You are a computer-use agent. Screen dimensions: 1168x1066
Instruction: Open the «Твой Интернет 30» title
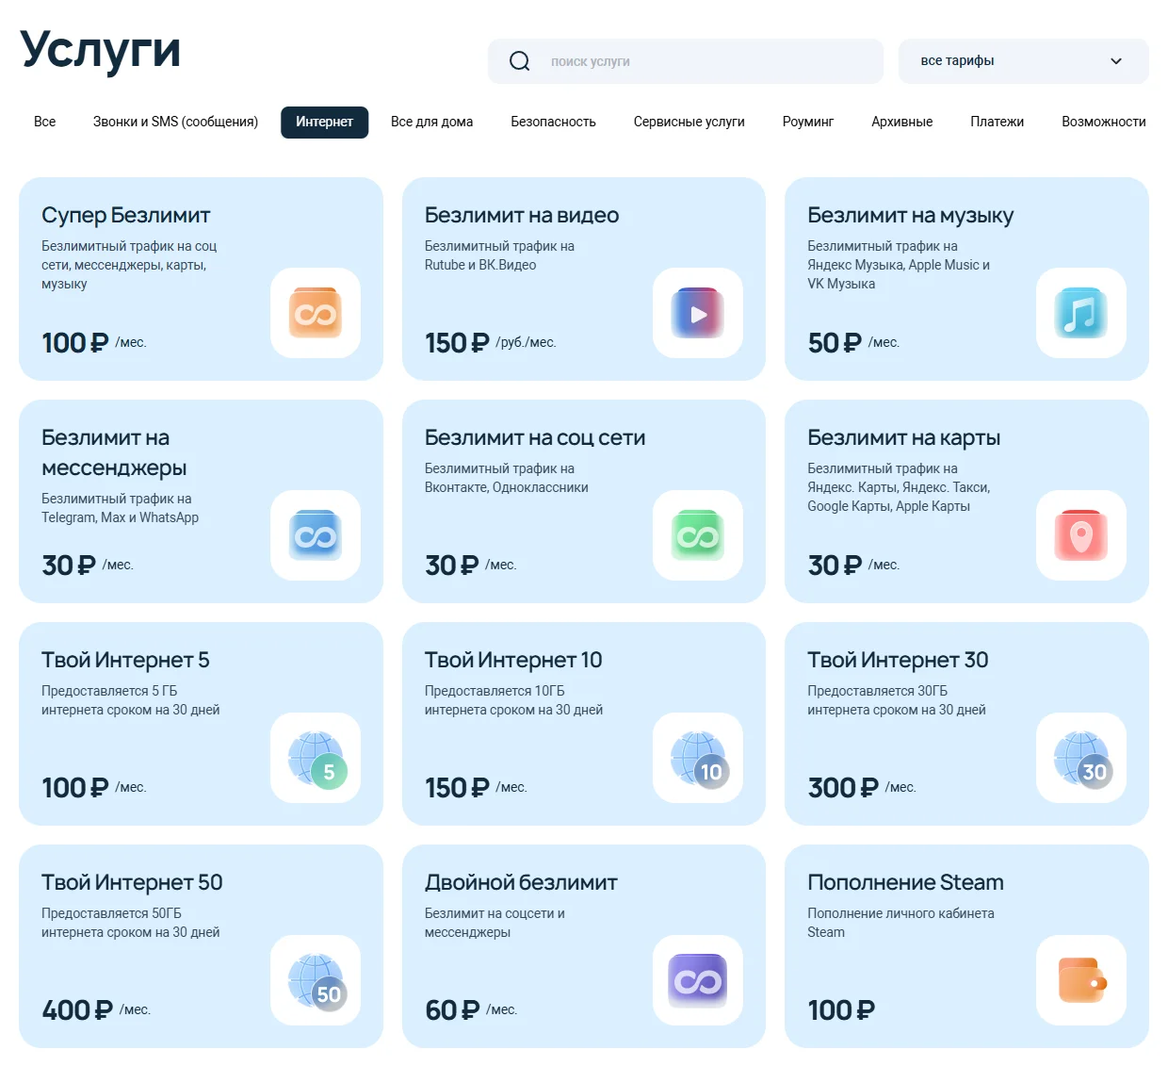point(898,660)
